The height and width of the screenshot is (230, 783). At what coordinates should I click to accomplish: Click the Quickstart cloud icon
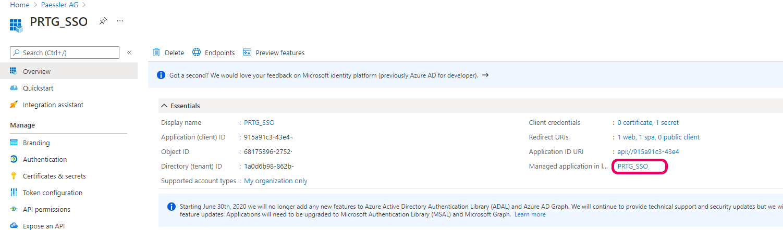(x=14, y=88)
